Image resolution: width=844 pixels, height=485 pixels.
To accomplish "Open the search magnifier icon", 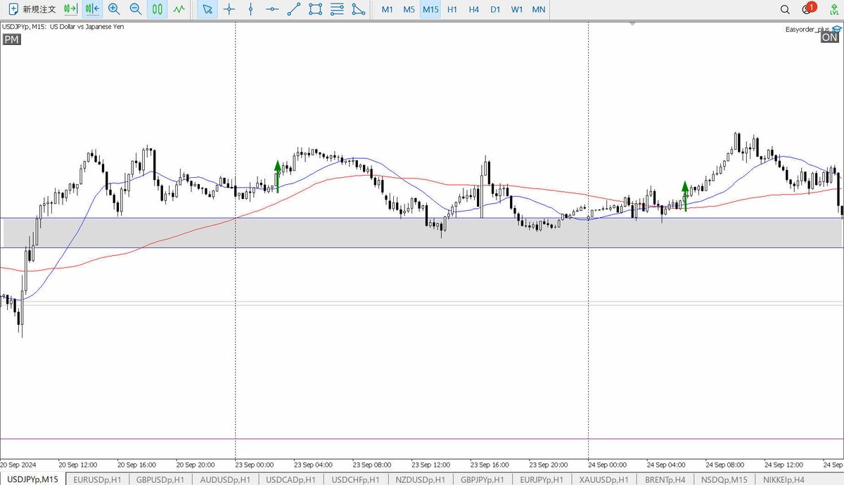I will (x=785, y=10).
